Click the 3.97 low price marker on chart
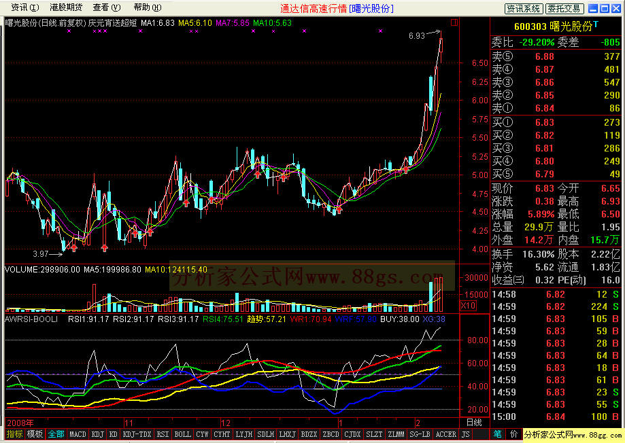The image size is (625, 443). pyautogui.click(x=41, y=253)
